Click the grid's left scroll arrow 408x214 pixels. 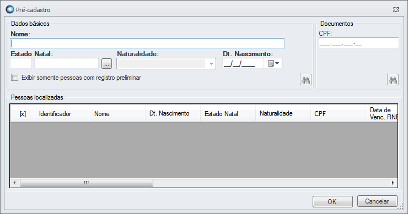[14, 183]
